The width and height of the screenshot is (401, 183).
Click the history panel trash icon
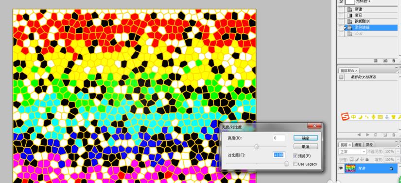click(394, 61)
